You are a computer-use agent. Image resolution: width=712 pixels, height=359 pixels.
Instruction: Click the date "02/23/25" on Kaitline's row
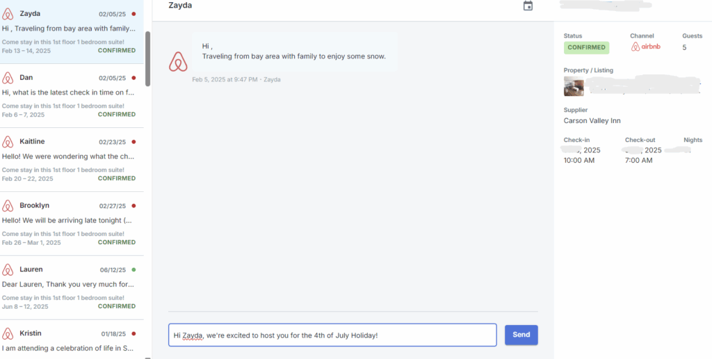point(113,142)
